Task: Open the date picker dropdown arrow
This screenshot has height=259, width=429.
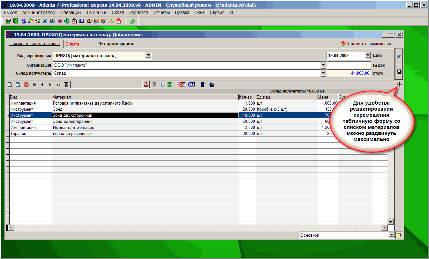Action: [x=367, y=56]
